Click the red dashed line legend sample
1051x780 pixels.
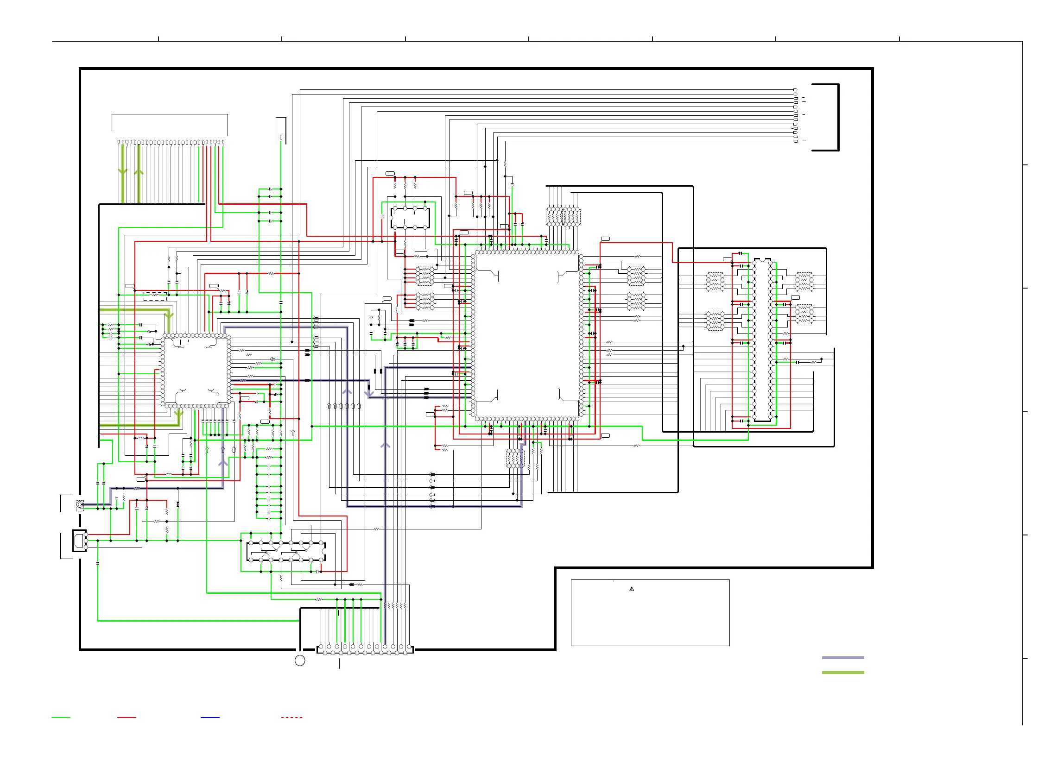pyautogui.click(x=291, y=717)
